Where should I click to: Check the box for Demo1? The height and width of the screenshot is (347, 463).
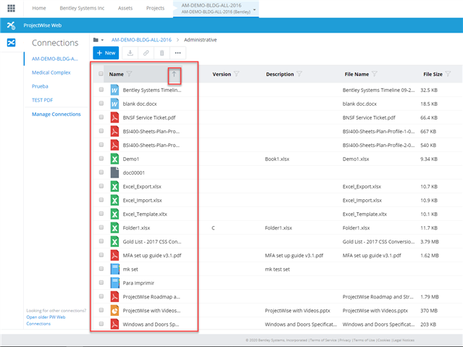(101, 159)
